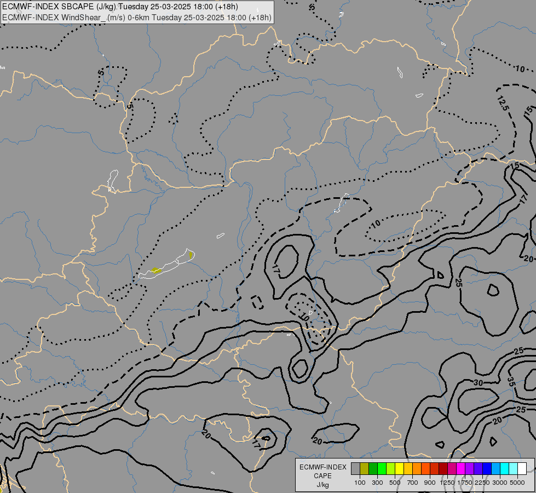Select the olive swatch in the CAPE legend
This screenshot has width=536, height=493.
365,469
